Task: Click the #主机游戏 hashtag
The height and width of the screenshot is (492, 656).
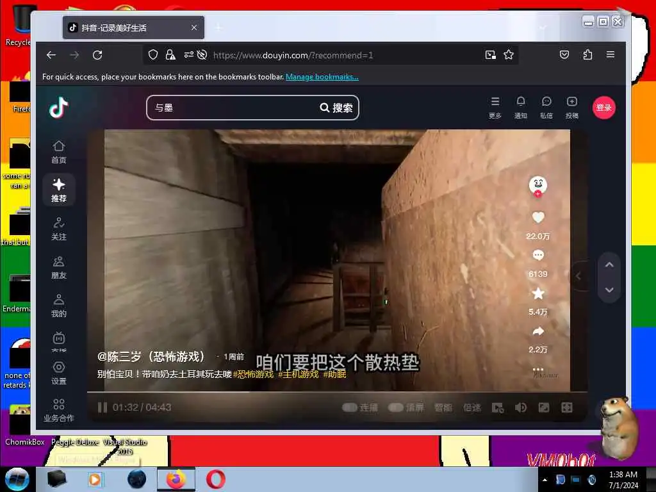Action: (299, 374)
